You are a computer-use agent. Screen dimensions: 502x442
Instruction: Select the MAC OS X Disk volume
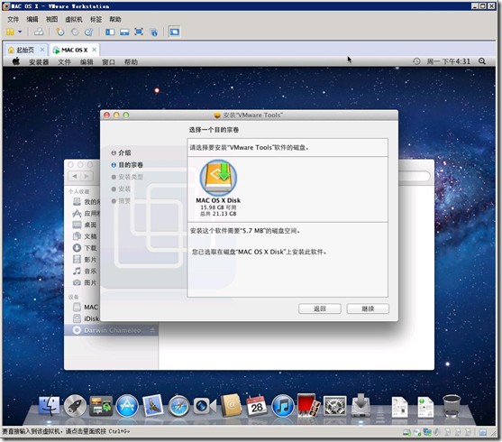tap(218, 189)
